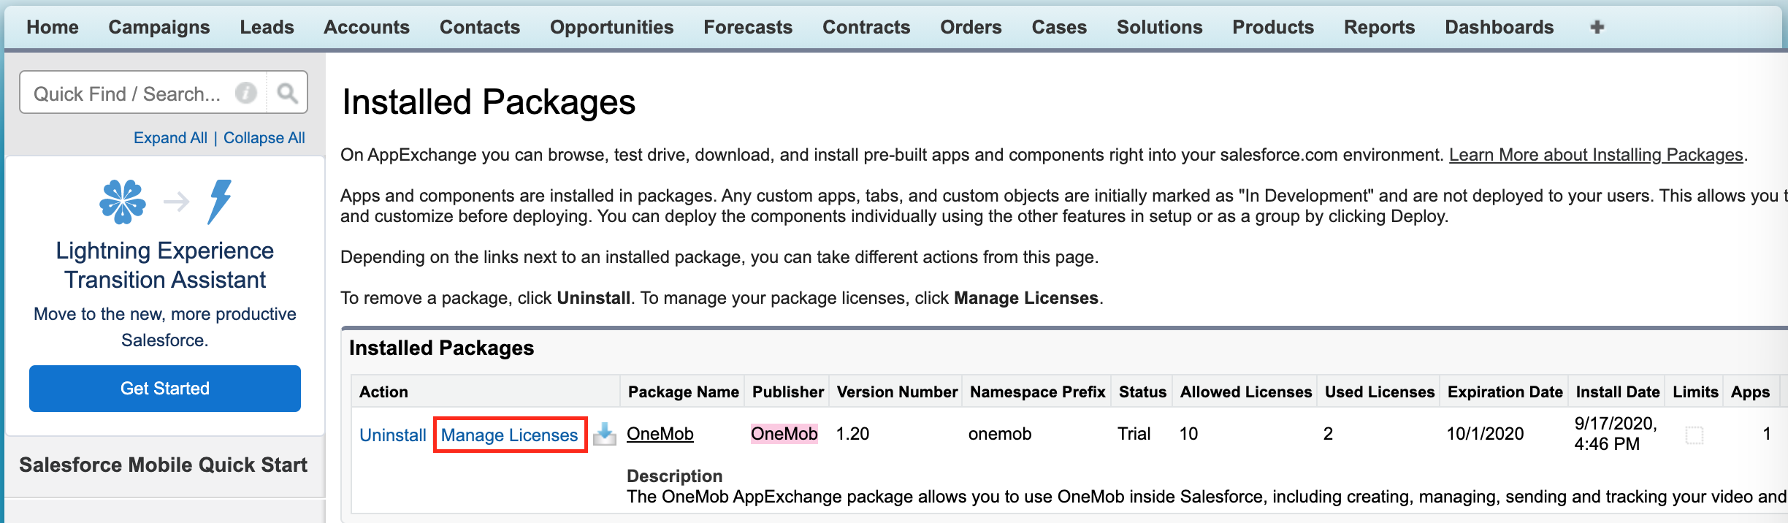Click the Allowed Licenses column header
Screen dimensions: 1788x523
[1246, 392]
